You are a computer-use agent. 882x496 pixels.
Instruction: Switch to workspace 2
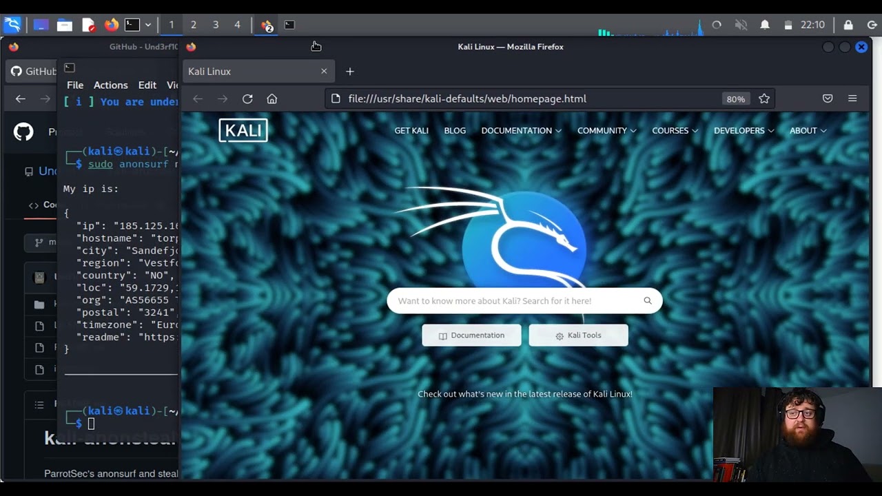tap(194, 25)
